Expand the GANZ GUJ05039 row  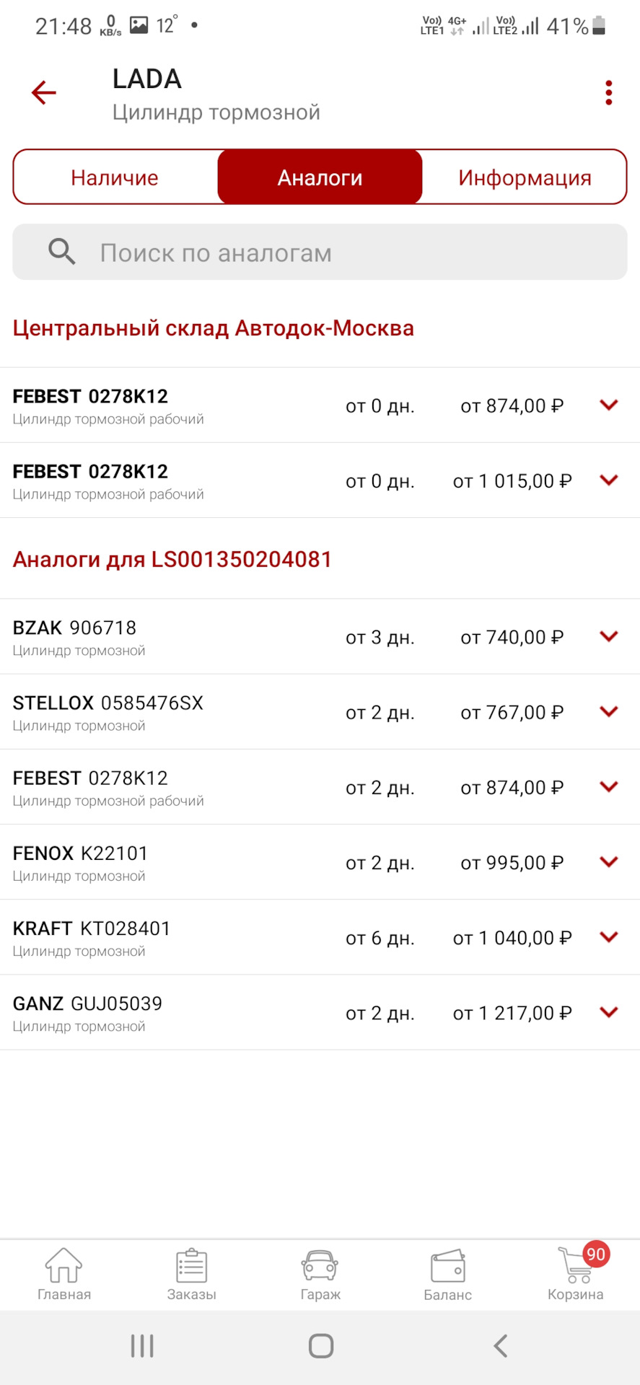pos(609,1012)
